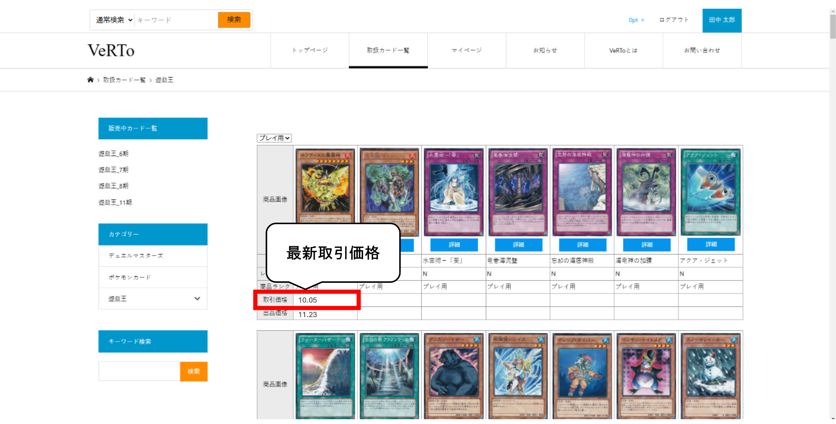
Task: Click the sidebar keyword 検索 button
Action: tap(194, 371)
